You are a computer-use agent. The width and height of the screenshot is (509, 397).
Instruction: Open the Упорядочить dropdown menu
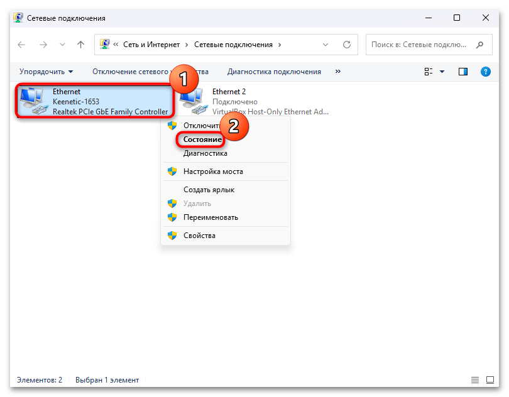[46, 72]
